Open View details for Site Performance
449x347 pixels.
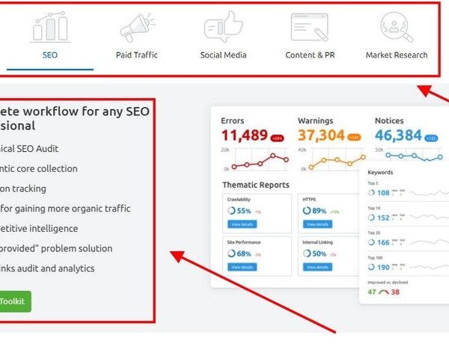[243, 267]
